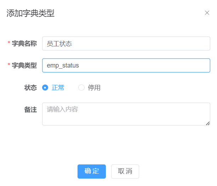Click the 请输入内容 placeholder text

62,109
